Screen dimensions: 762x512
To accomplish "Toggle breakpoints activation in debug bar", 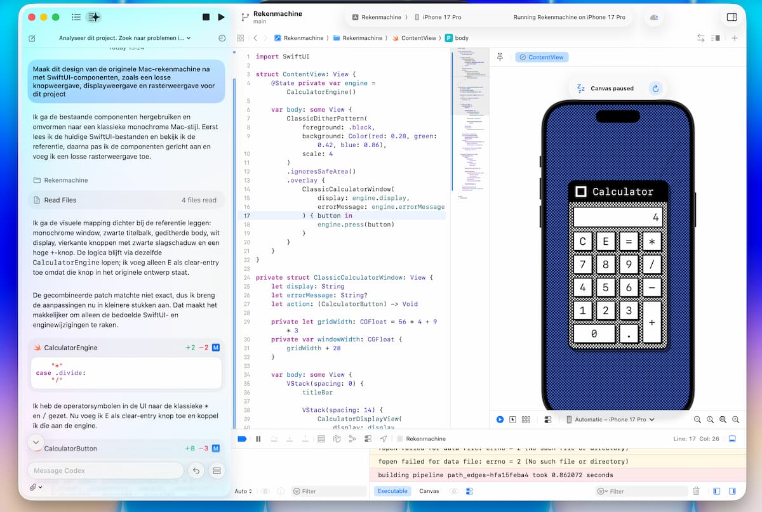I will [x=242, y=438].
